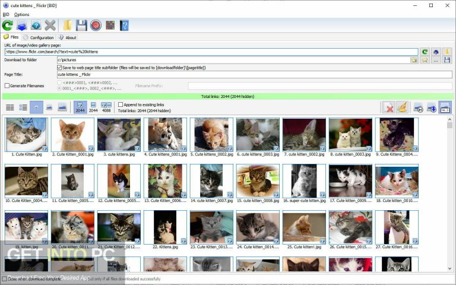Viewport: 456px width, 285px height.
Task: Click filename text '8. cute kitten_0003.jpg'
Action: click(x=350, y=154)
